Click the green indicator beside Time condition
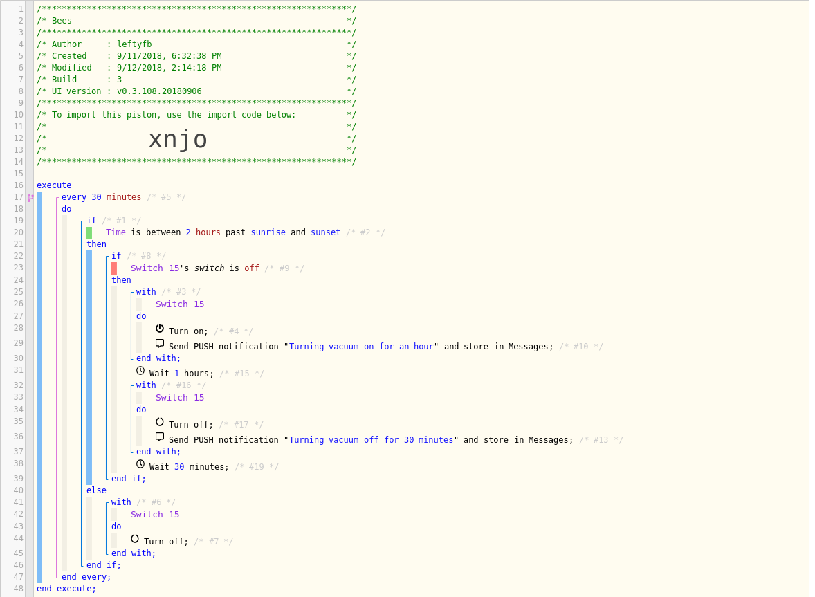 (x=89, y=232)
